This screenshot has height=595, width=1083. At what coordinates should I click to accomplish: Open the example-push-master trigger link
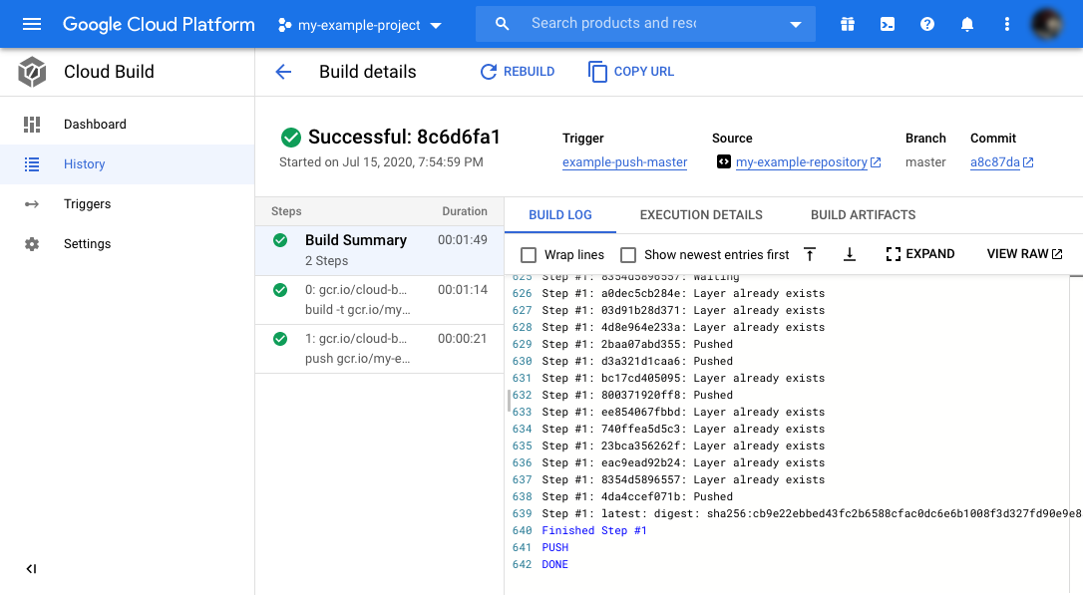[x=624, y=162]
